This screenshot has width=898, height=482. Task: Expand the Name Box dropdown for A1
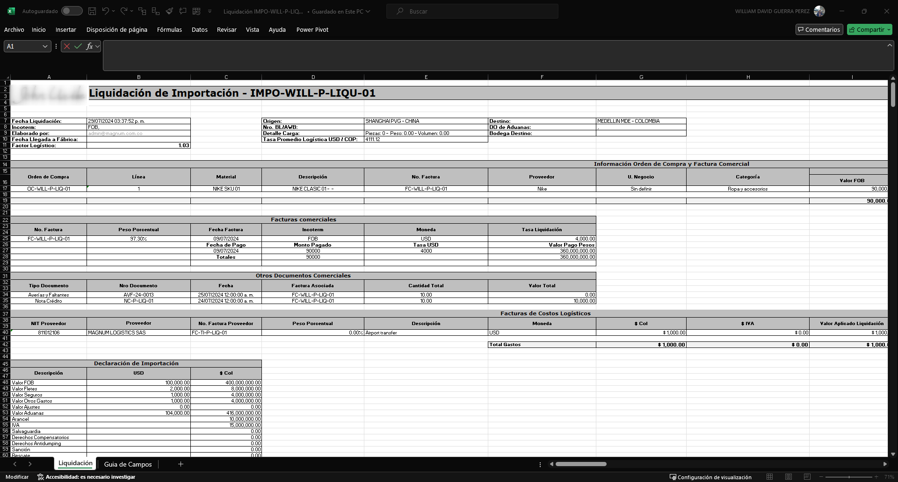[x=45, y=46]
